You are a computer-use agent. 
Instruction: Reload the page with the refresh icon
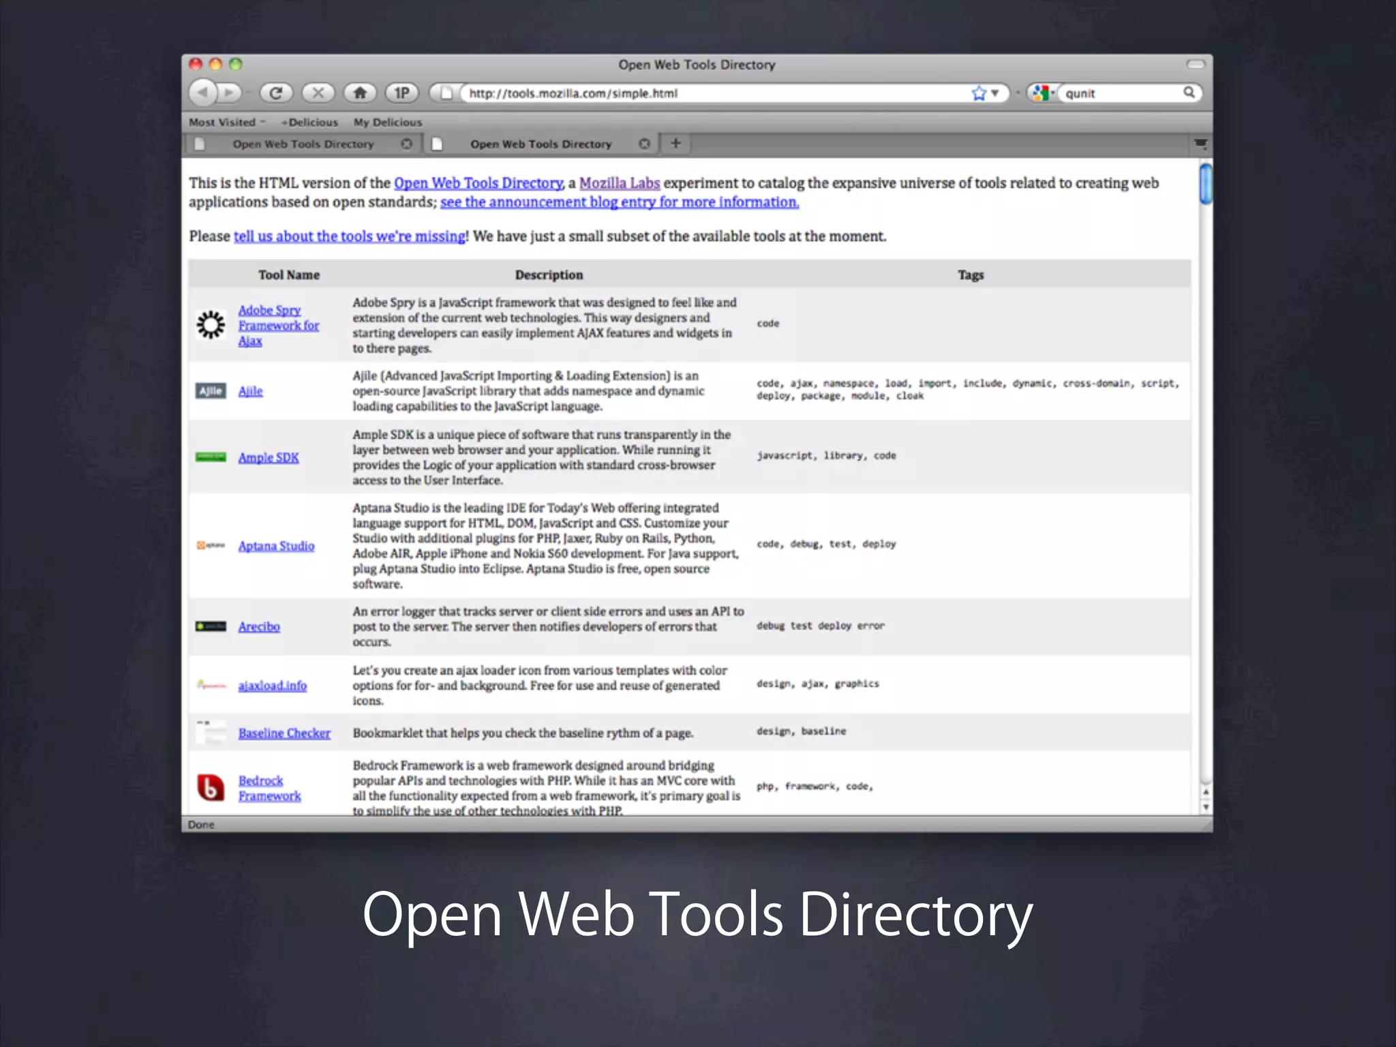tap(275, 92)
